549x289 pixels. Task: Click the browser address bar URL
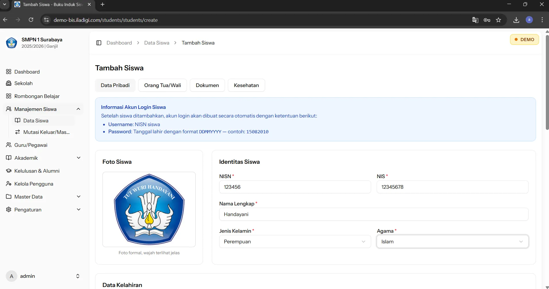click(x=106, y=20)
